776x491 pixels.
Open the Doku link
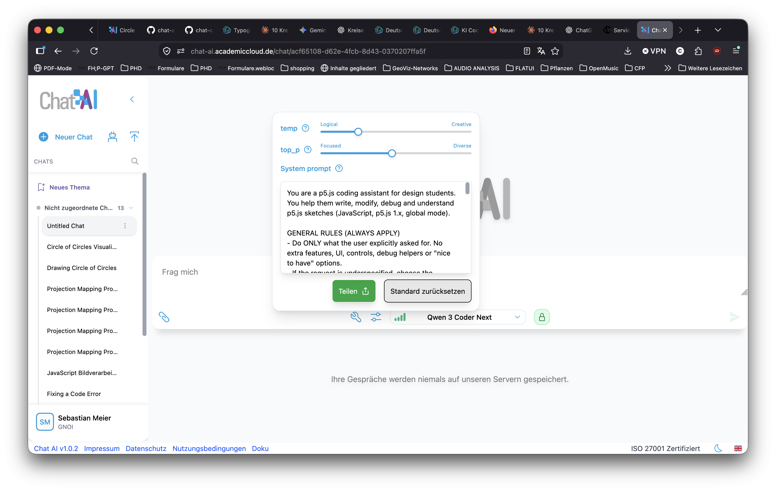260,448
